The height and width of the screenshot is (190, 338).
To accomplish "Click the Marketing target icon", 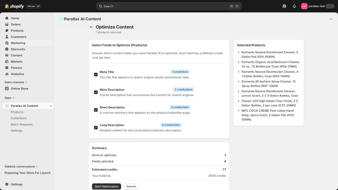I will point(7,43).
